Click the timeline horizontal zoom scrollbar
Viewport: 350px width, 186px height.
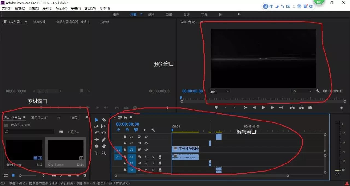[x=202, y=176]
